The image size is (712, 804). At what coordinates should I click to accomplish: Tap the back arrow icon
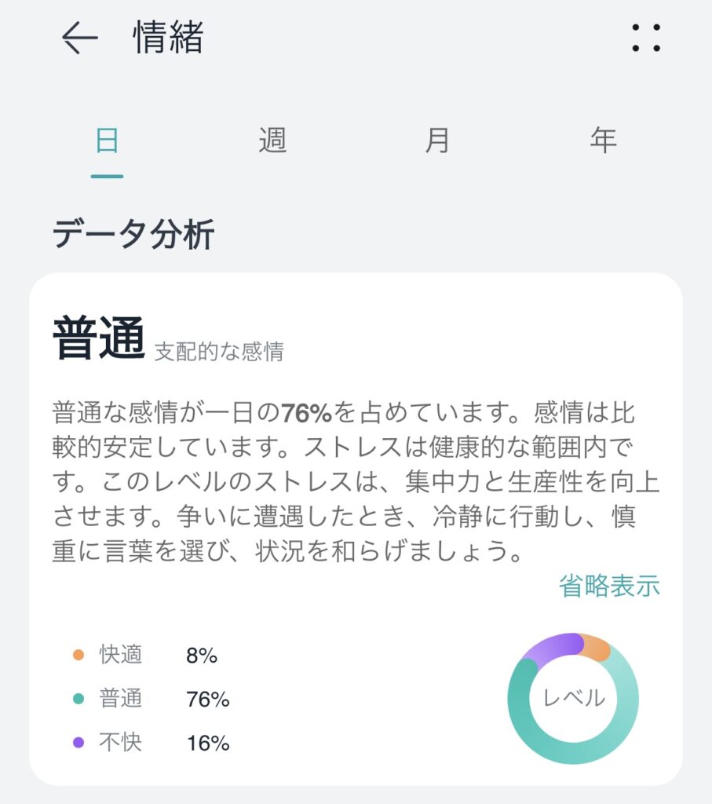pyautogui.click(x=79, y=38)
